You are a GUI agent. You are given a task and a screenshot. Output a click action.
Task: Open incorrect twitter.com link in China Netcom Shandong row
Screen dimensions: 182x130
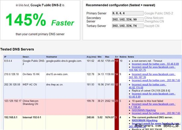click(x=156, y=113)
